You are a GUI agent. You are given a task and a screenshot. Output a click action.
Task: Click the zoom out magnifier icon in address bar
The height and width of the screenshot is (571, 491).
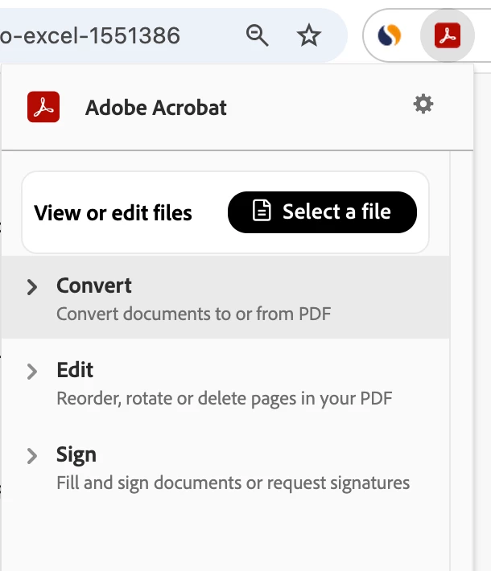(x=257, y=35)
